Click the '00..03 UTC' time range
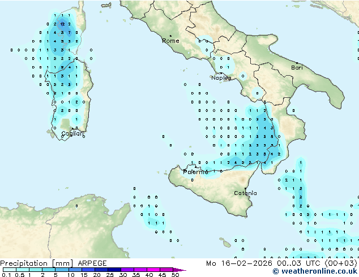The image size is (359, 277). (x=298, y=263)
